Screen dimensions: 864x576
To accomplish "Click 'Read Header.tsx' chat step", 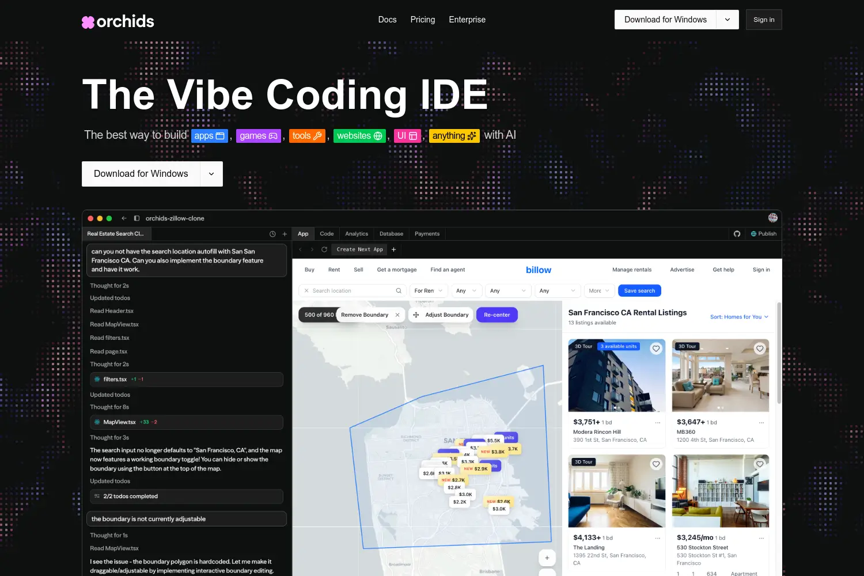I will (x=112, y=311).
